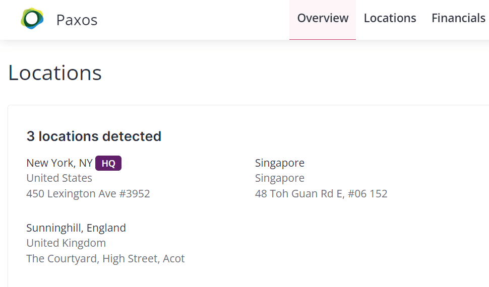Click the large Locations page heading
Viewport: 489px width, 287px height.
point(55,73)
